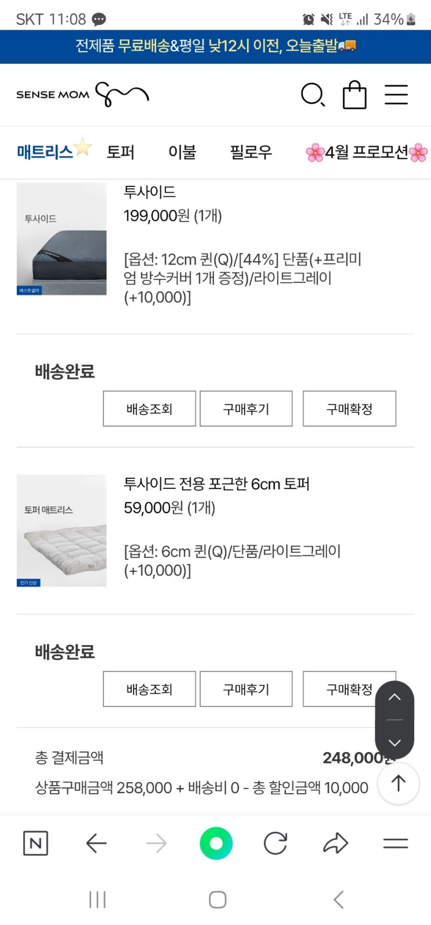Tap the green circle Naver button
The width and height of the screenshot is (431, 925).
pyautogui.click(x=216, y=843)
